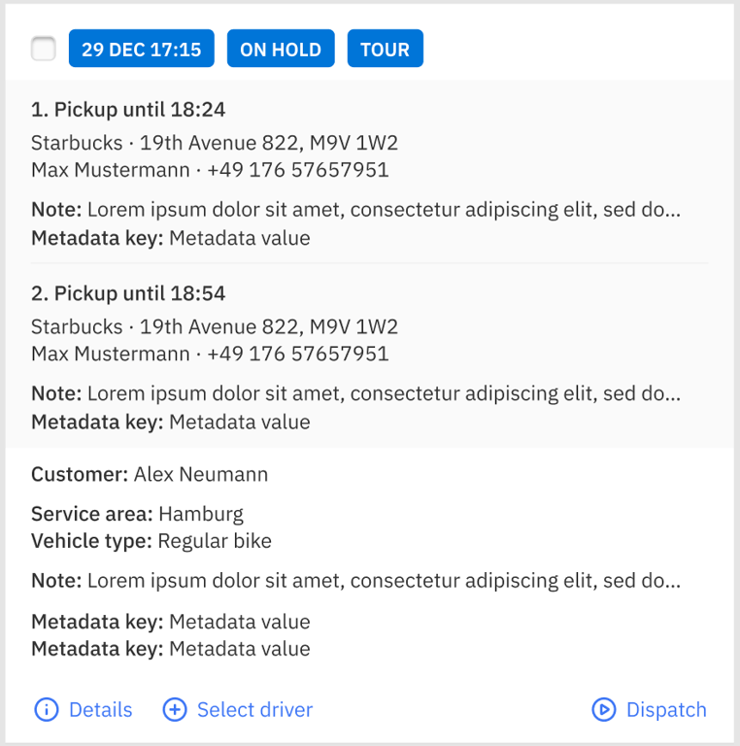Click Service area: Hamburg text

click(x=137, y=514)
